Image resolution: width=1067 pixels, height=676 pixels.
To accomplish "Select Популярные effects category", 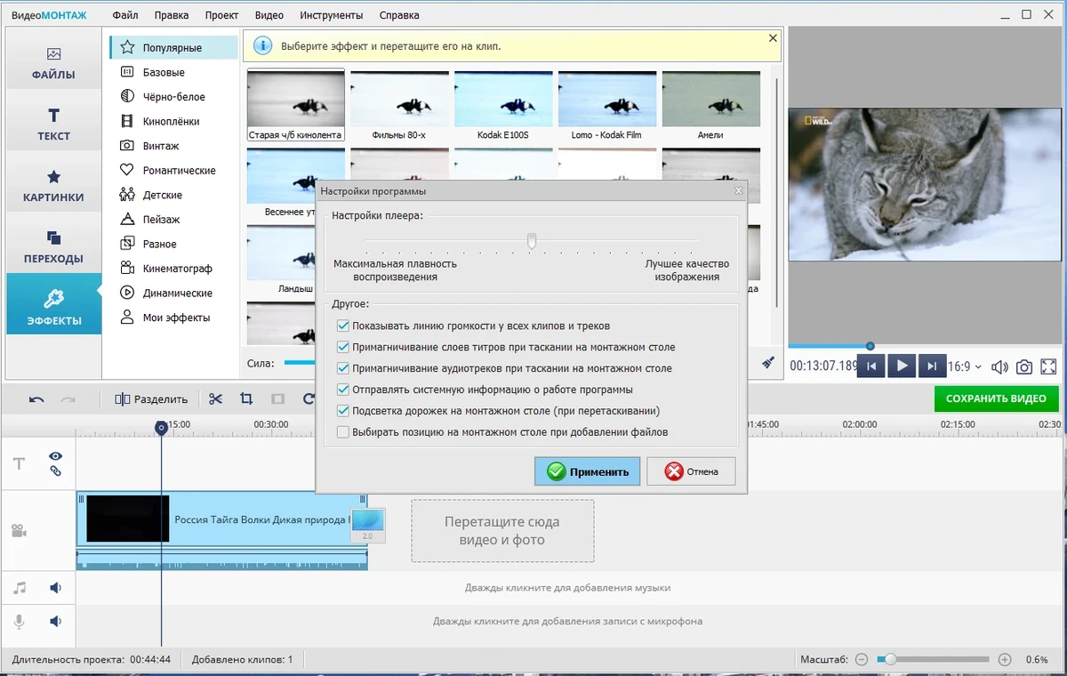I will (x=173, y=48).
